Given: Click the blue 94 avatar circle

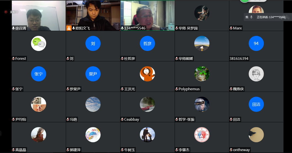Looking at the screenshot, I should (x=256, y=44).
